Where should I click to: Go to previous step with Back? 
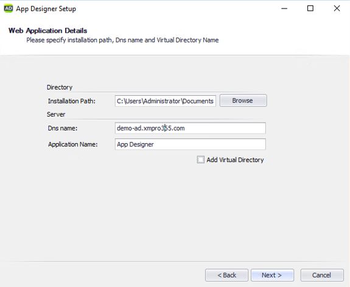point(226,275)
